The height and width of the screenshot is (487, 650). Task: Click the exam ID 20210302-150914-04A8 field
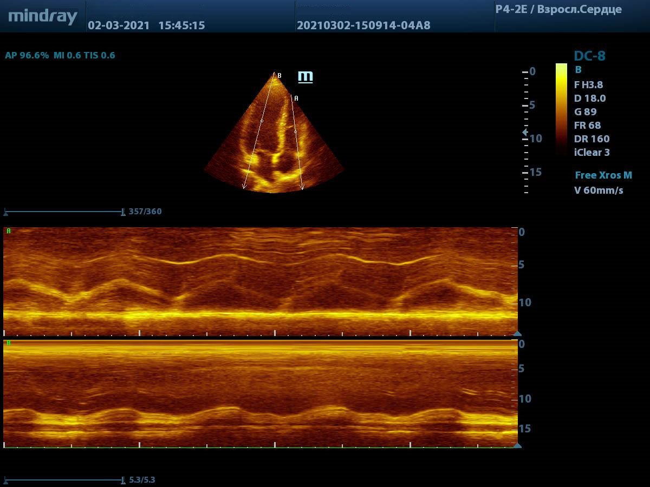(363, 25)
